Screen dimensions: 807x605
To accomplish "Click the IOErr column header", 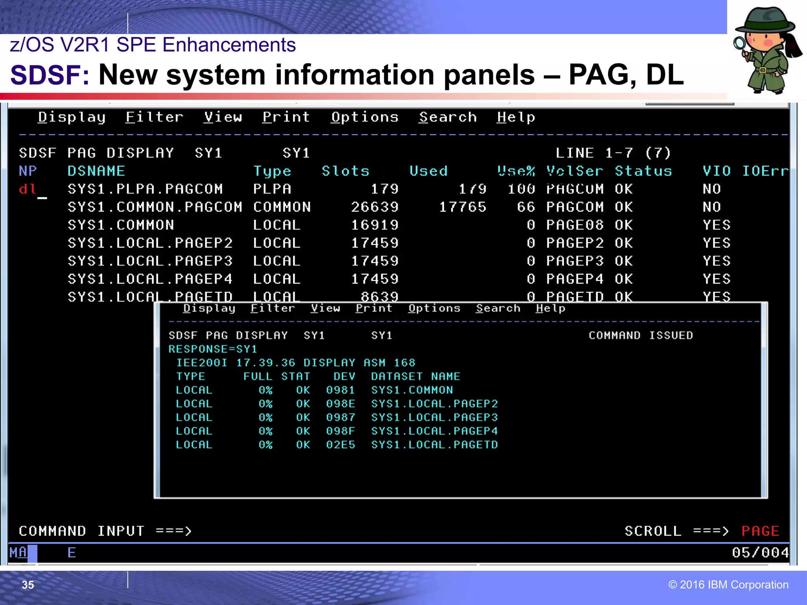I will click(765, 171).
